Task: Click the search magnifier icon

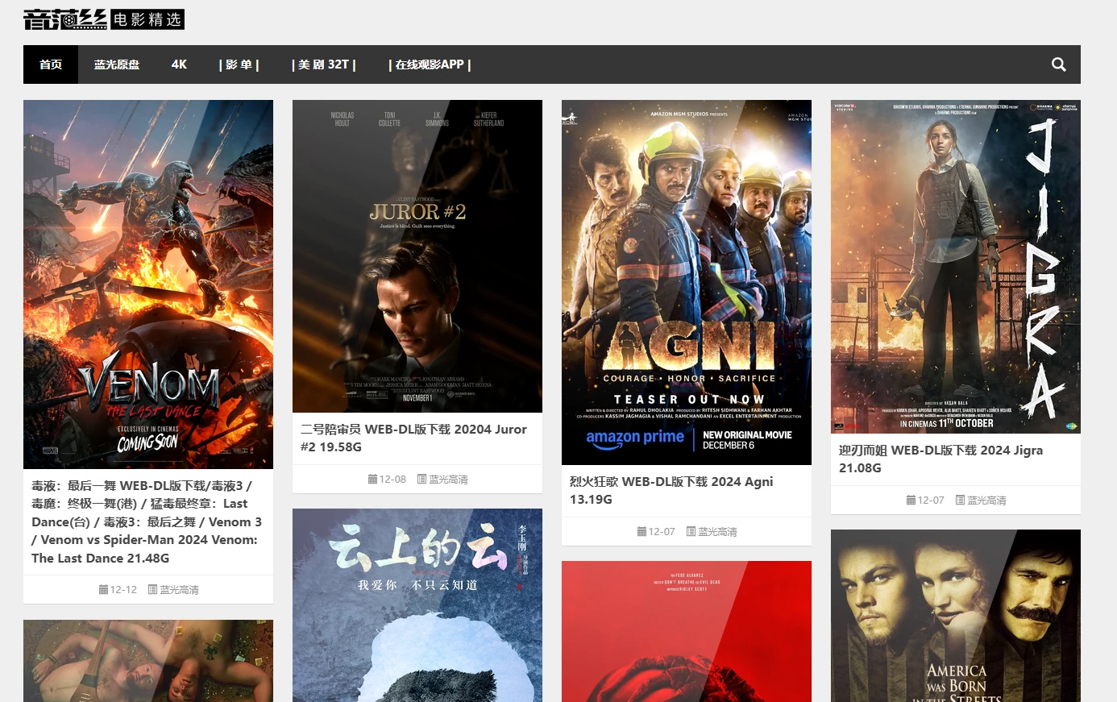Action: [x=1058, y=64]
